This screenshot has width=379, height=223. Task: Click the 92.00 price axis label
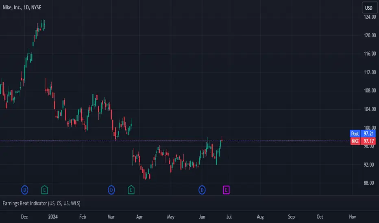point(369,165)
